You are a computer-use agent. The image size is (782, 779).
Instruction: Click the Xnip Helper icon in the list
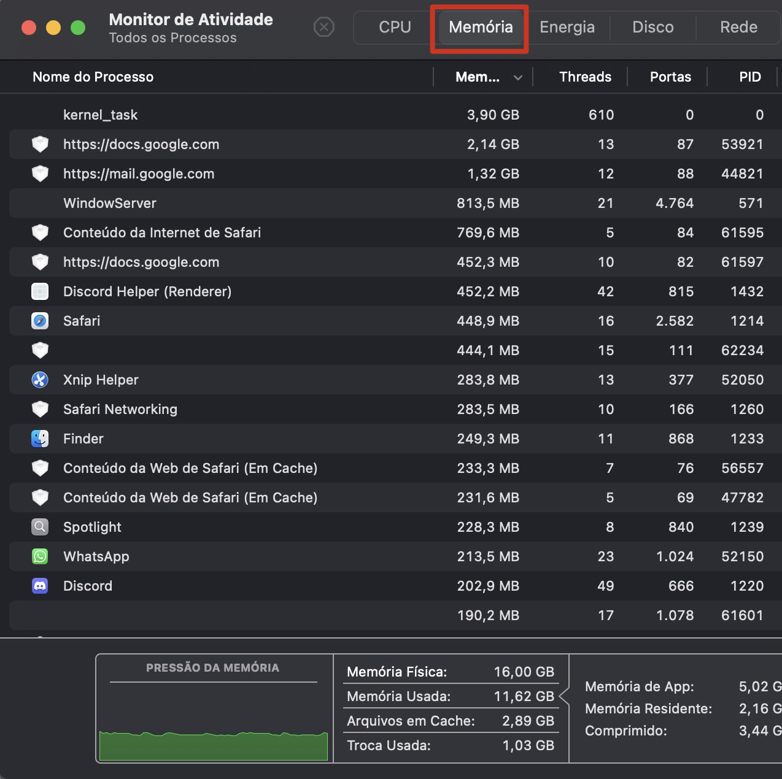[x=40, y=380]
